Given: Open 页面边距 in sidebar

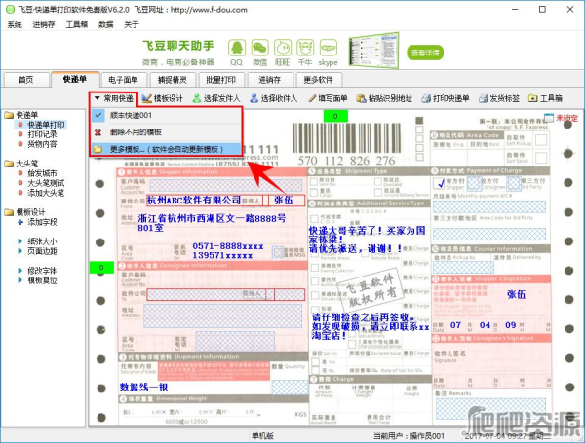Looking at the screenshot, I should (x=42, y=251).
